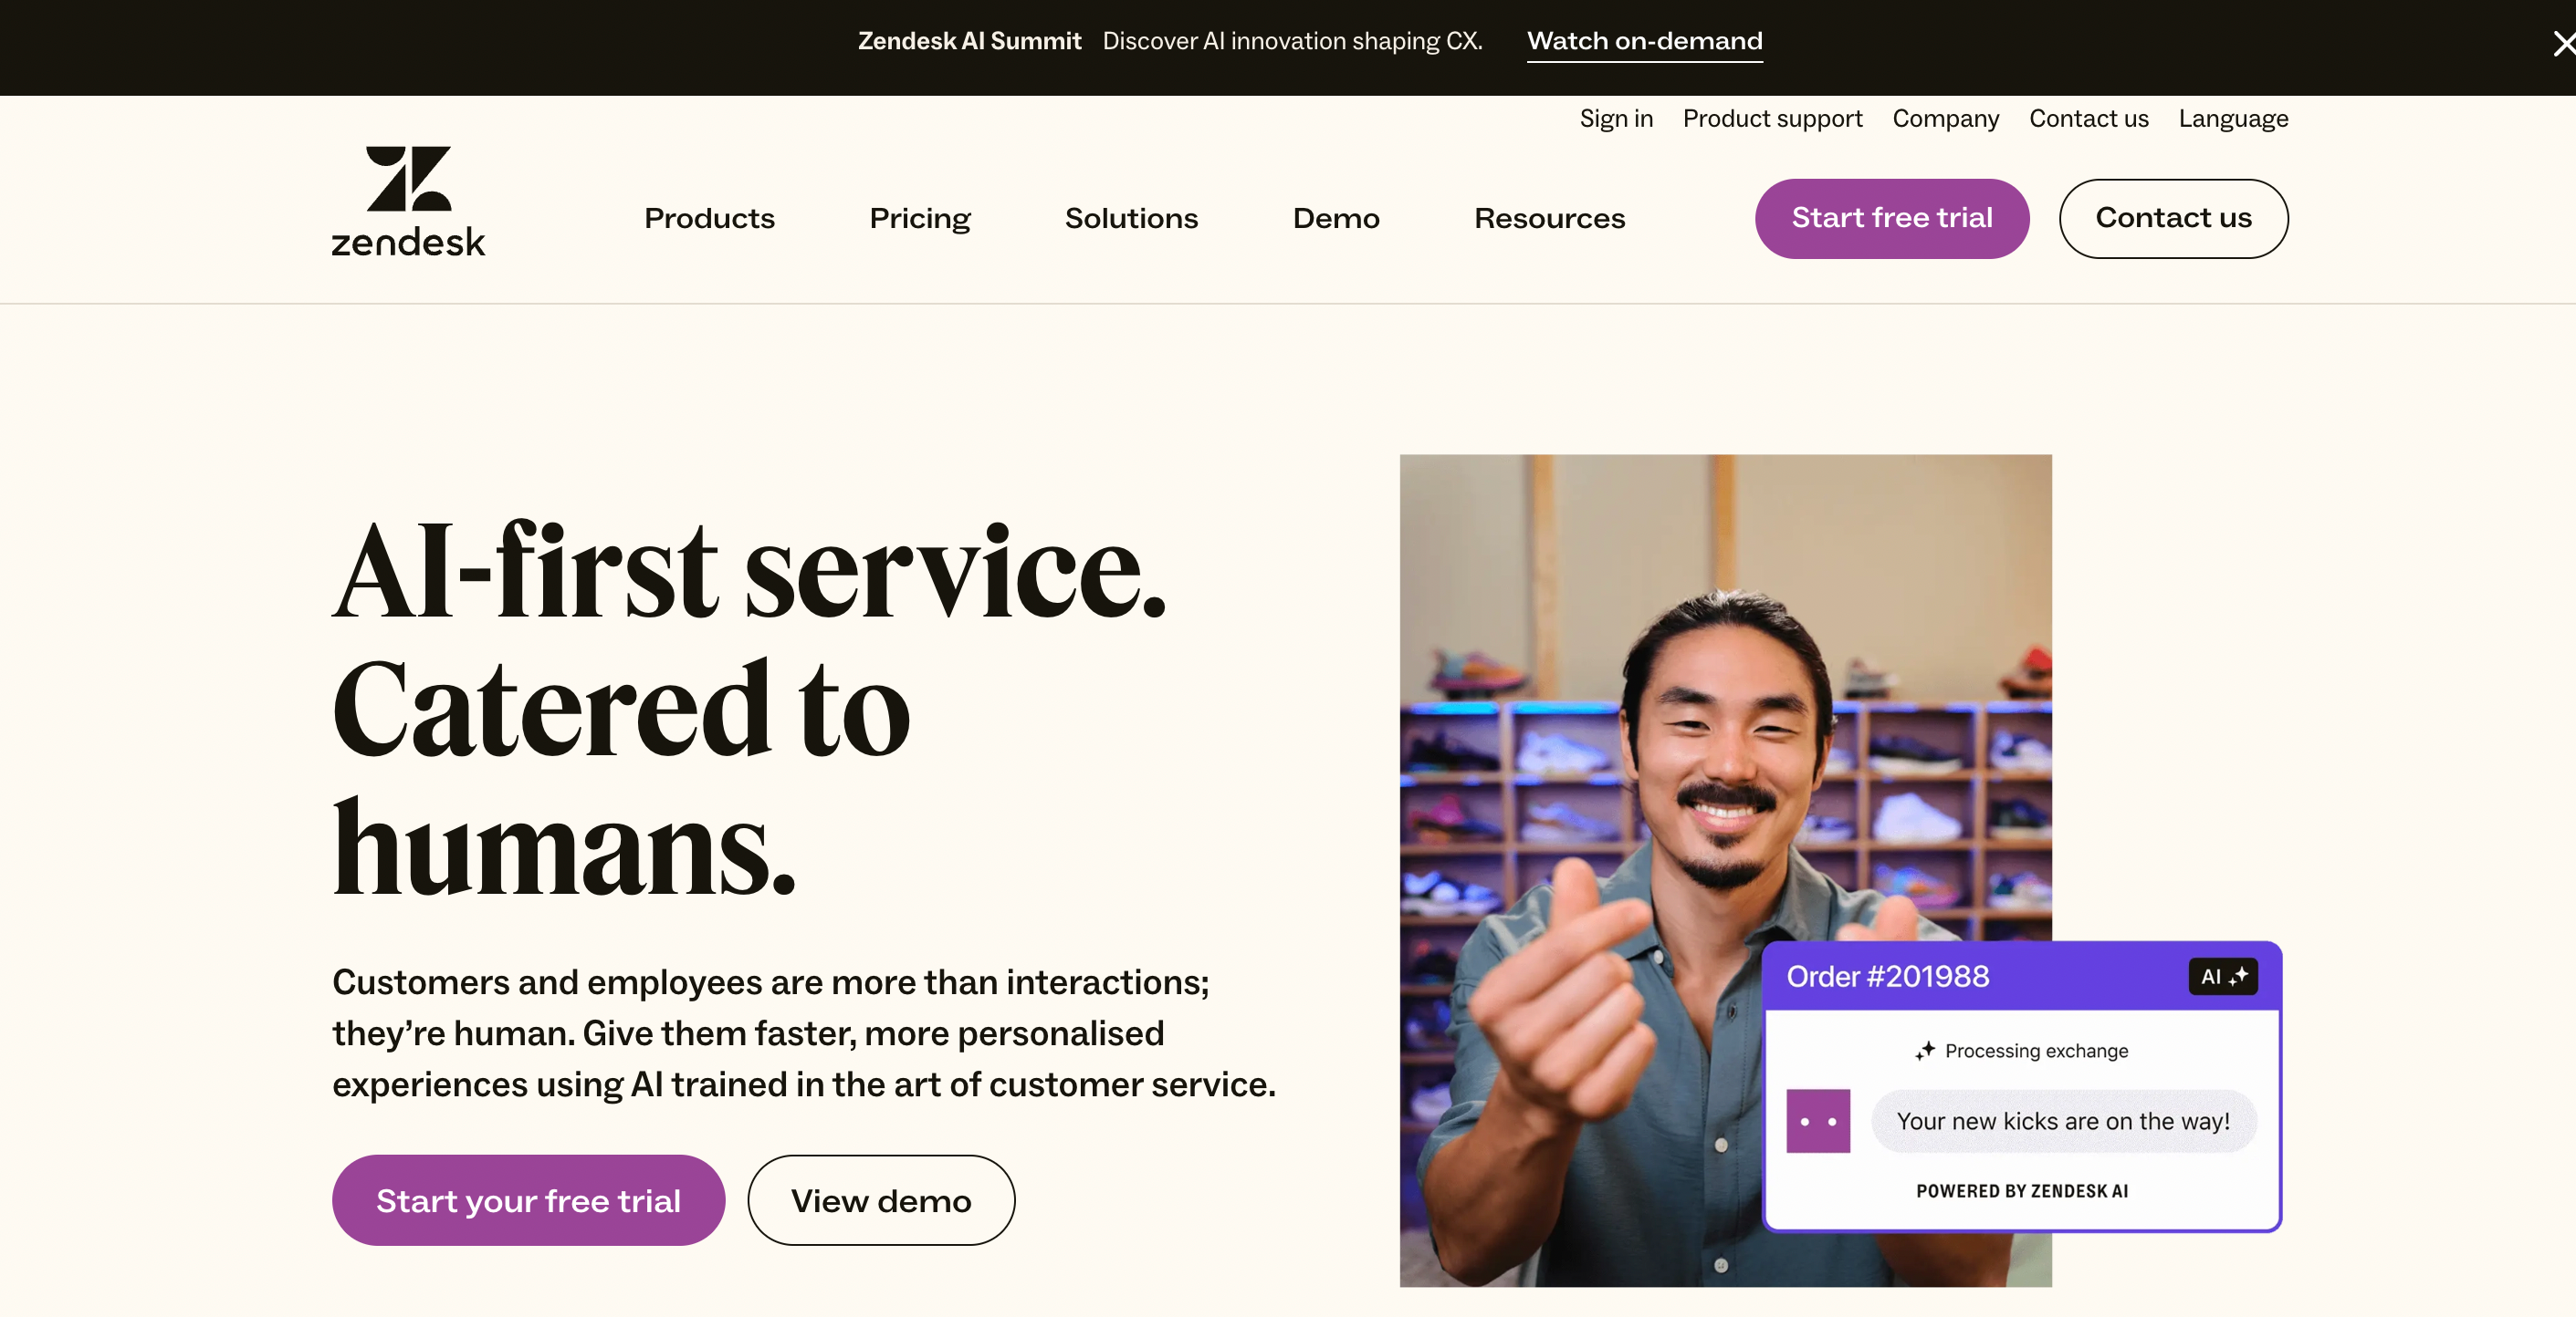Click Start your free trial button

(x=528, y=1200)
